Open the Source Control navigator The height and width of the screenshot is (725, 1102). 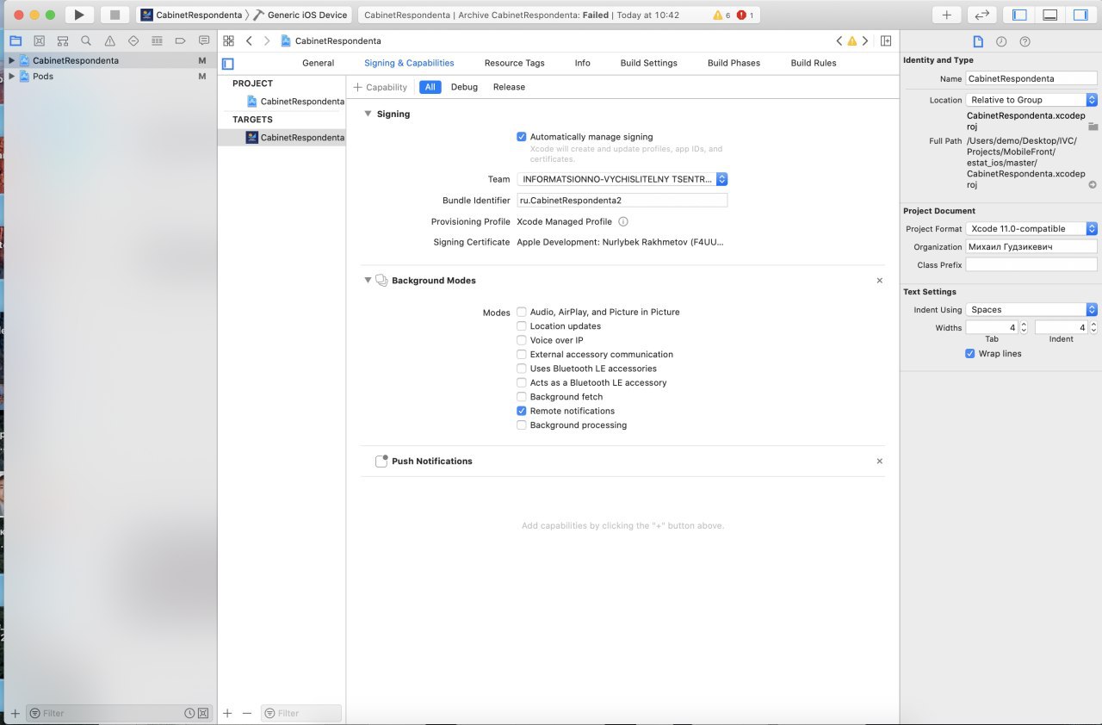tap(39, 40)
